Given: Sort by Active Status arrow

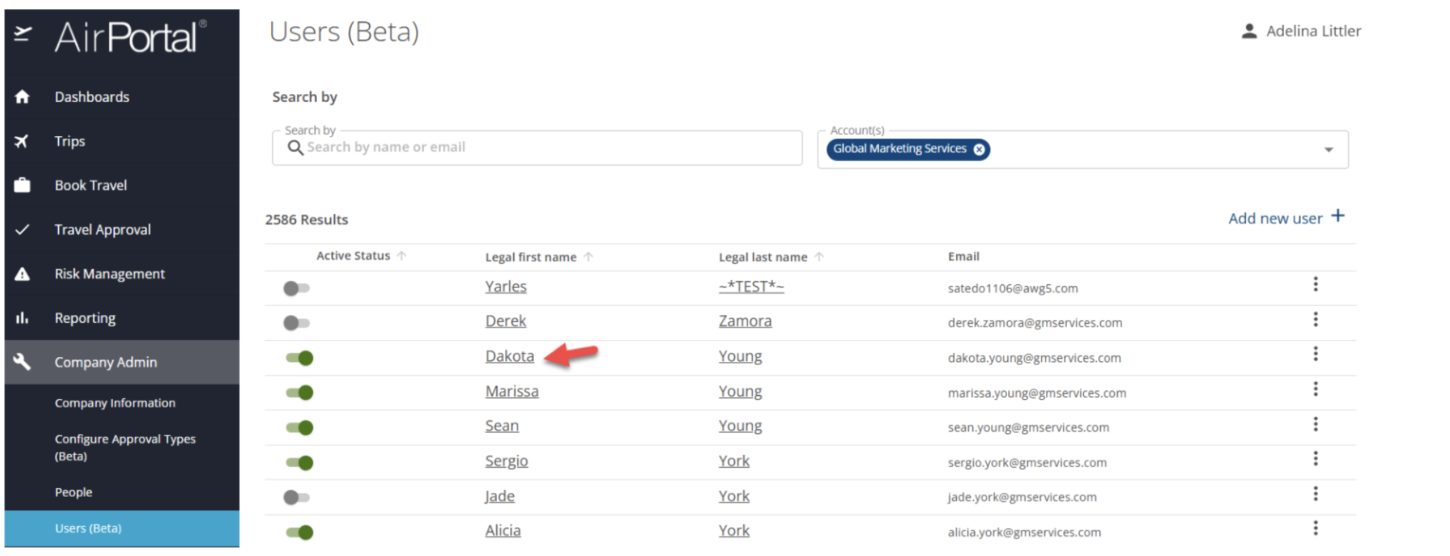Looking at the screenshot, I should [x=402, y=256].
